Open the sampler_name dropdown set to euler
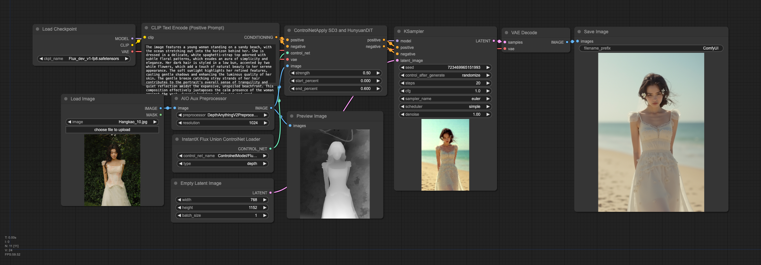Viewport: 761px width, 265px height. (445, 99)
